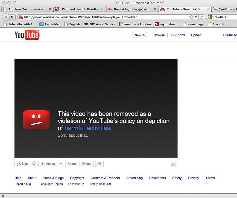
Task: Click the YouTube Search button
Action: [140, 35]
